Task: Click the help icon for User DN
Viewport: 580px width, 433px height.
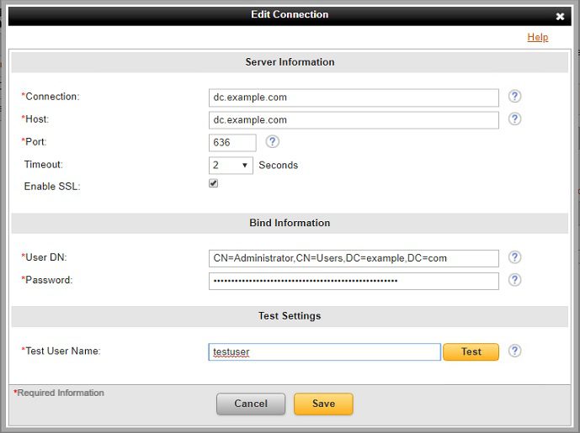Action: [x=514, y=257]
